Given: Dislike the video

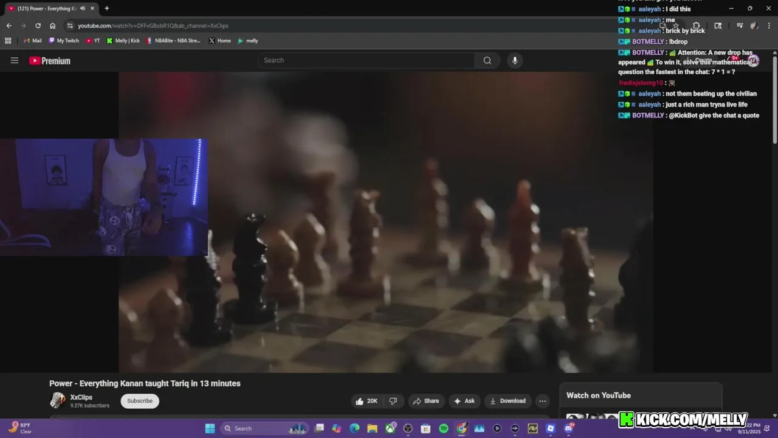Looking at the screenshot, I should pyautogui.click(x=393, y=401).
